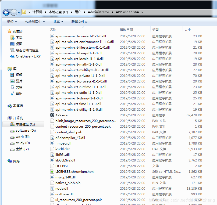Click the 网络 network icon

click(x=10, y=161)
